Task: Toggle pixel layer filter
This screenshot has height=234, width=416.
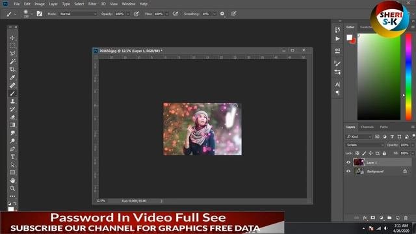Action: click(x=377, y=136)
